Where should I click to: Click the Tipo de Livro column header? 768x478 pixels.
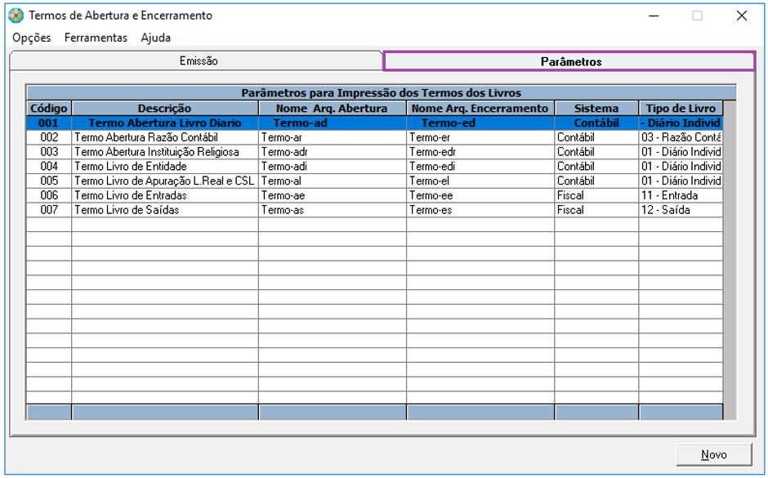[680, 108]
